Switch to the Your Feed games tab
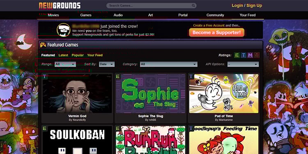Screen dimensions: 308x154 [95, 55]
